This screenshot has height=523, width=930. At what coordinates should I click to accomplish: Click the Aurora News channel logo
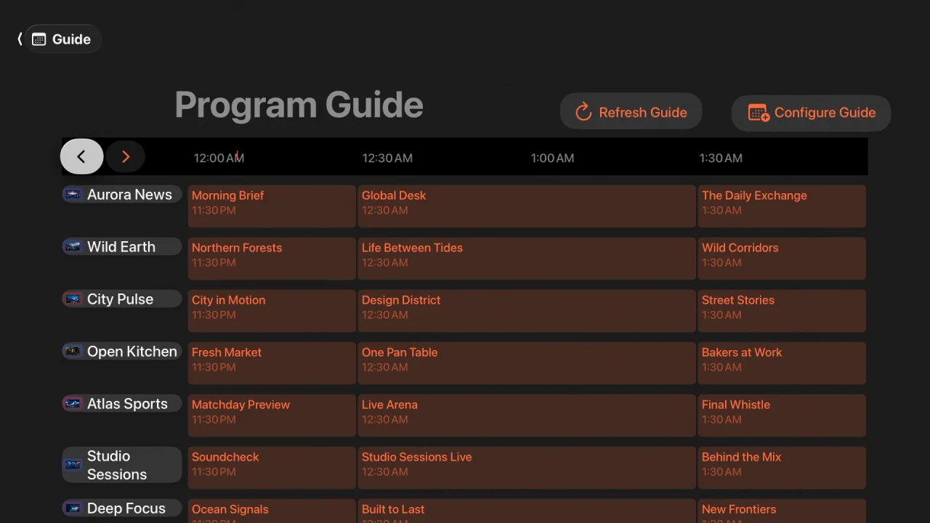tap(73, 195)
